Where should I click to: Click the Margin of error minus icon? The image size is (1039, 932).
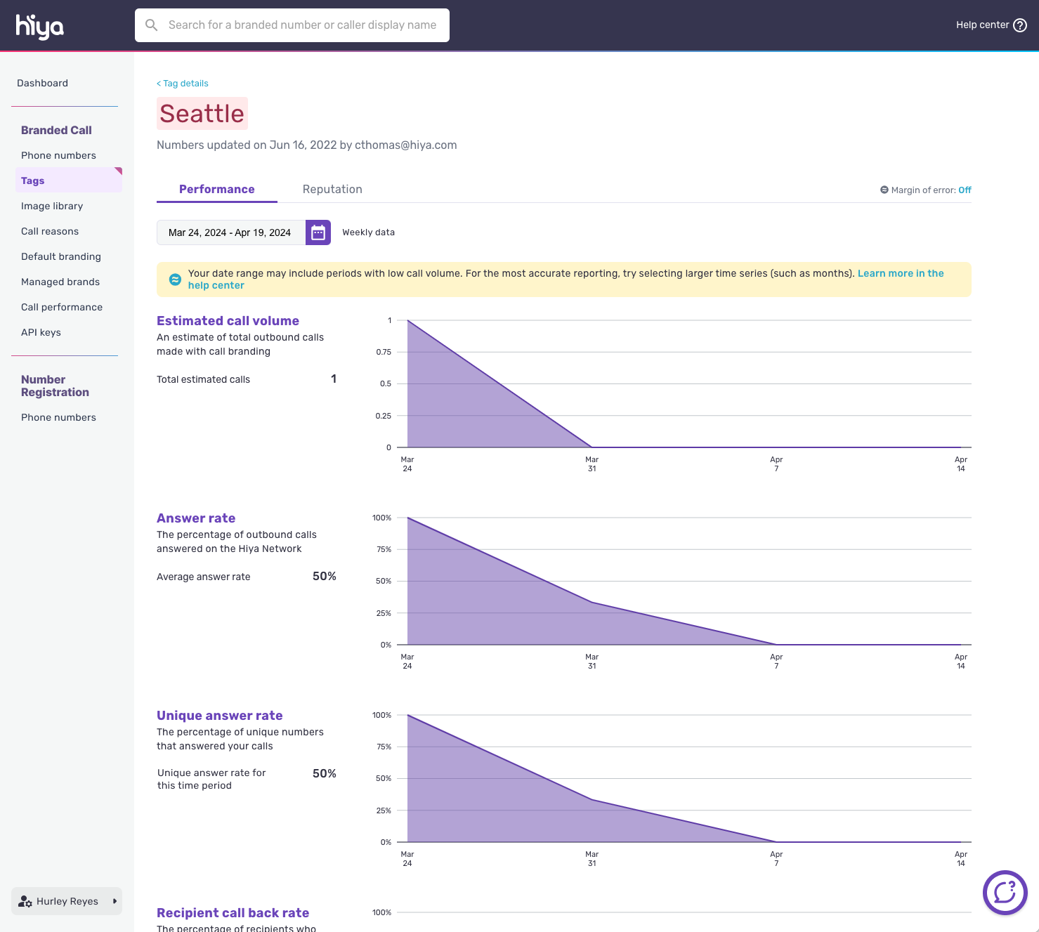click(x=884, y=190)
